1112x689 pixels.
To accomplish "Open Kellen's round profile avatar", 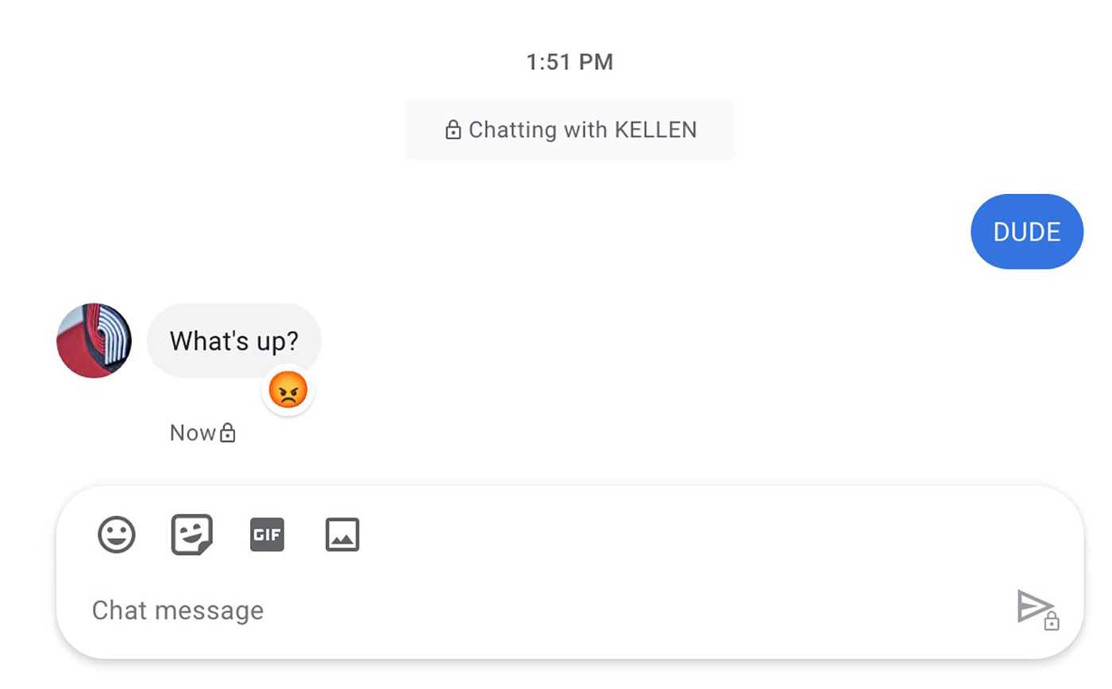I will coord(95,340).
